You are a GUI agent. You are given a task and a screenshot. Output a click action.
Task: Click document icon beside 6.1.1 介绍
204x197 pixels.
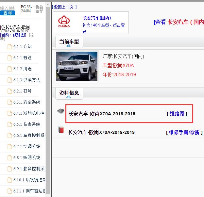click(10, 47)
